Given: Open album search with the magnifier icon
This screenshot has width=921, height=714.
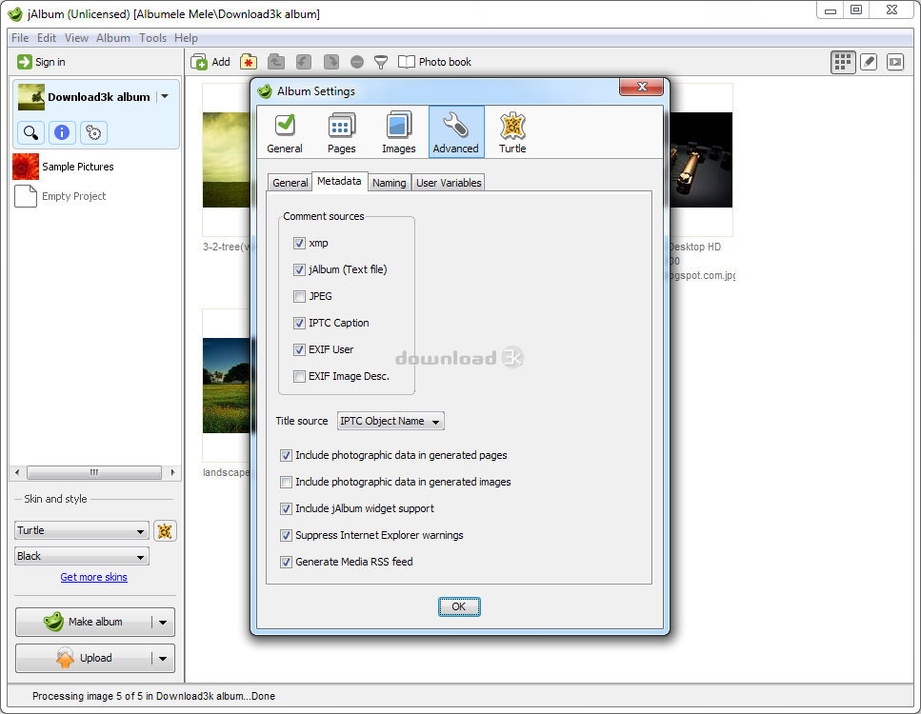Looking at the screenshot, I should coord(30,132).
